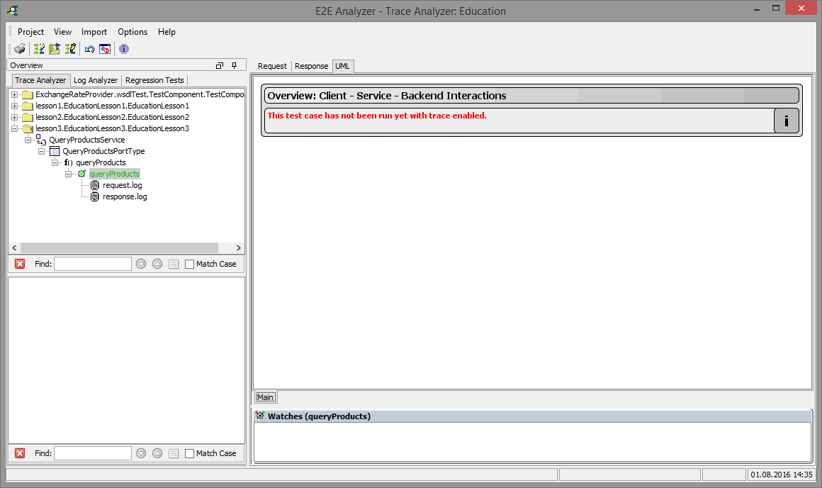
Task: Enable Match Case in the upper Find bar
Action: tap(188, 263)
